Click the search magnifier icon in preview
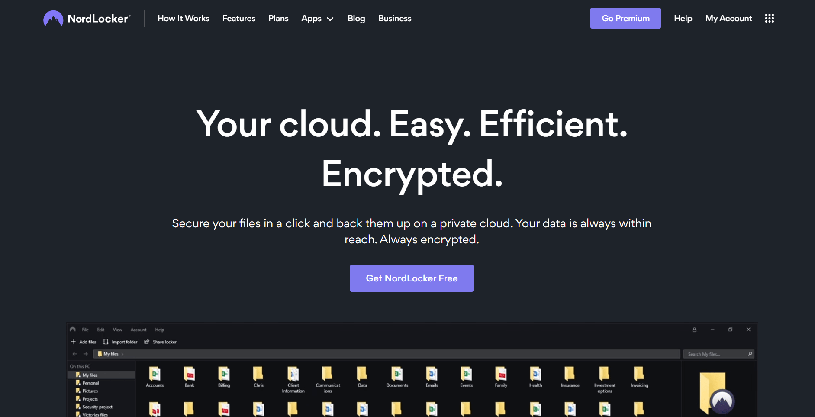 click(x=750, y=354)
